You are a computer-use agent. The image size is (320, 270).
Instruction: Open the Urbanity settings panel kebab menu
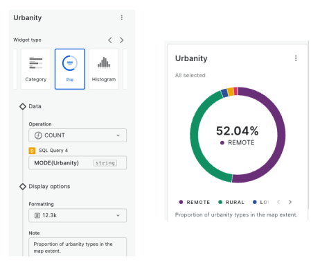click(x=122, y=17)
